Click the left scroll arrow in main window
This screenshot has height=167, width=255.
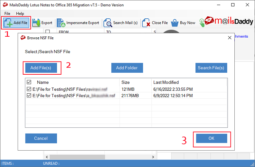(47, 157)
